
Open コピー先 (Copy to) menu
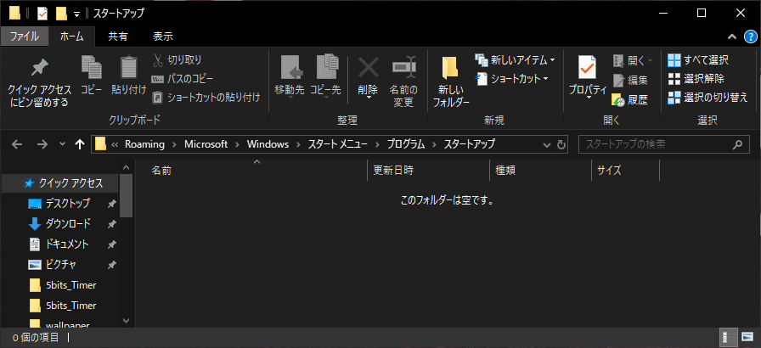325,77
